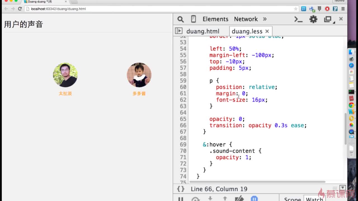
Task: Select the duang.less file tab
Action: (247, 31)
